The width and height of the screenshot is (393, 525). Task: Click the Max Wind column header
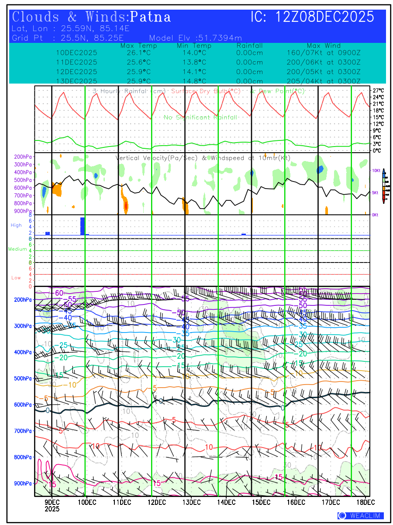point(324,45)
